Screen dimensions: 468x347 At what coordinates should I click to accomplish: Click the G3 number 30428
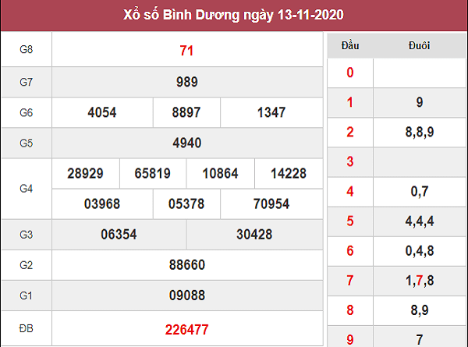pyautogui.click(x=254, y=234)
